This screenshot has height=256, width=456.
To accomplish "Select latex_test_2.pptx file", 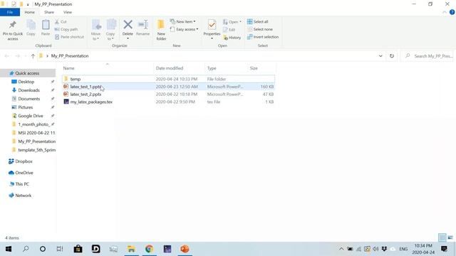I will coord(168,95).
